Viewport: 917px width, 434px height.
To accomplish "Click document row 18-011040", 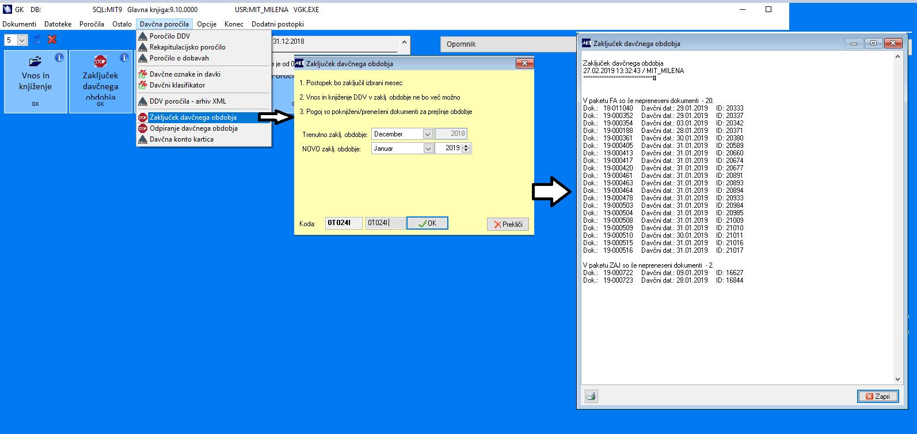I will coord(663,108).
